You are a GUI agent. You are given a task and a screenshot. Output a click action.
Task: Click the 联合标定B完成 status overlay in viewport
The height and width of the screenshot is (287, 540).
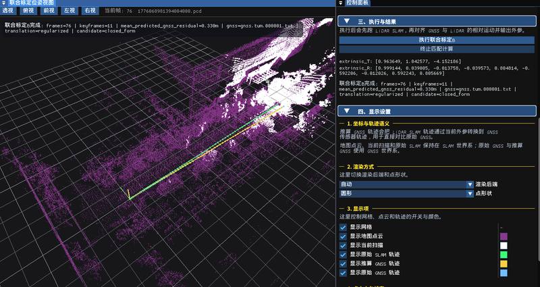[151, 28]
